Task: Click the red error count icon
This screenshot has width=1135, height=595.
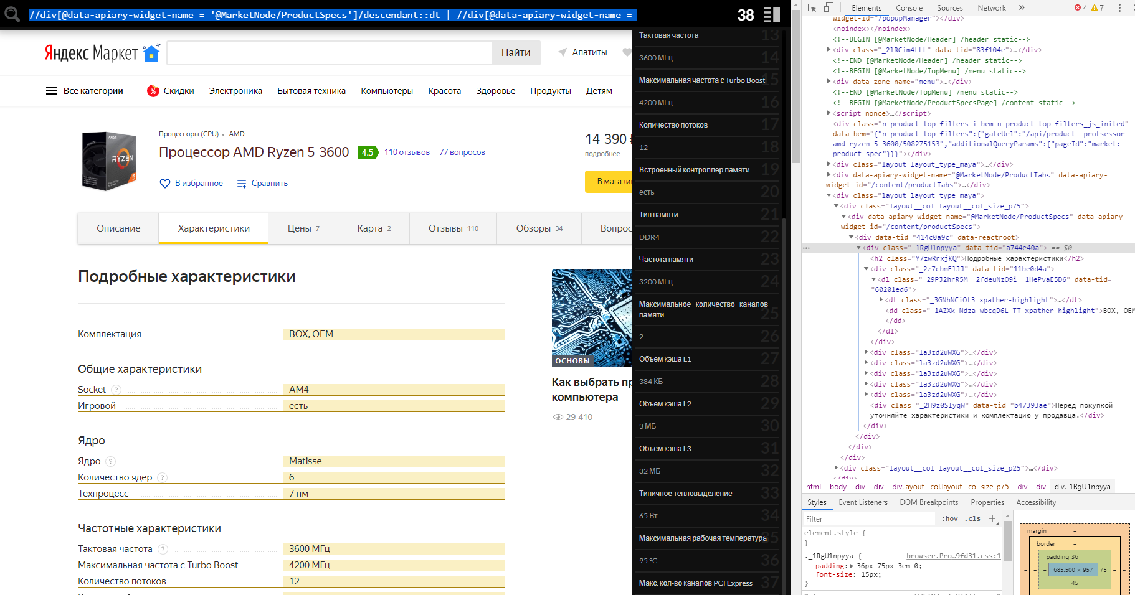Action: [x=1078, y=8]
